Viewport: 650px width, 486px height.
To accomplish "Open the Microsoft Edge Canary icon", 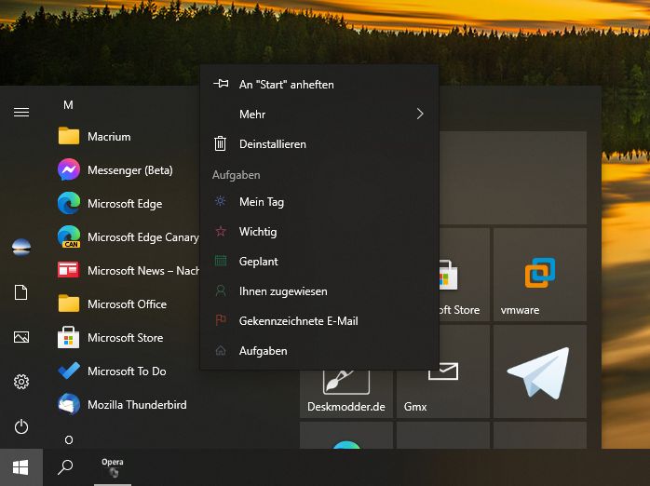I will (x=69, y=237).
